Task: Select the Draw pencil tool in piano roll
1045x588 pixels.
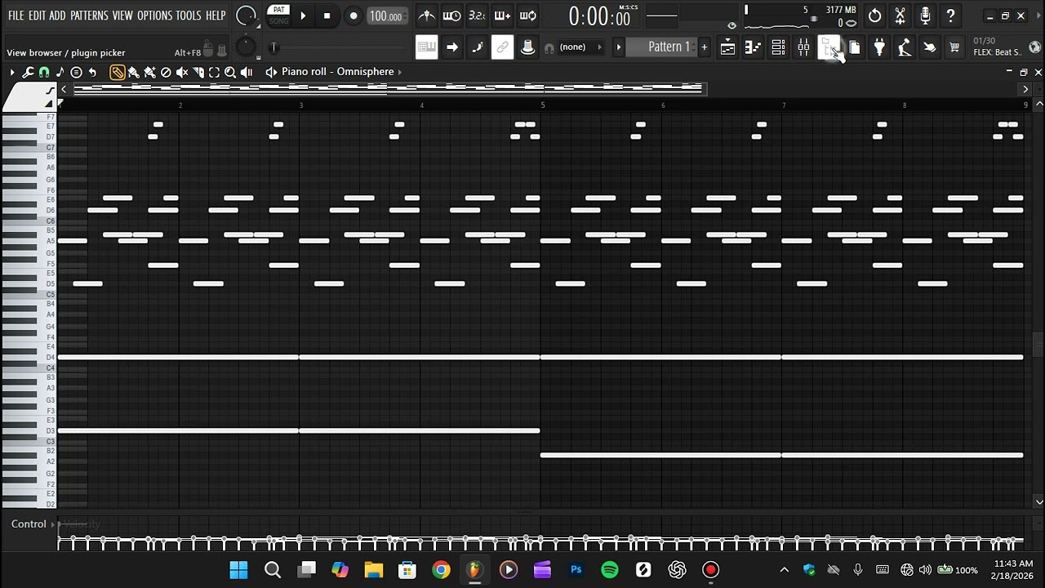Action: (x=118, y=72)
